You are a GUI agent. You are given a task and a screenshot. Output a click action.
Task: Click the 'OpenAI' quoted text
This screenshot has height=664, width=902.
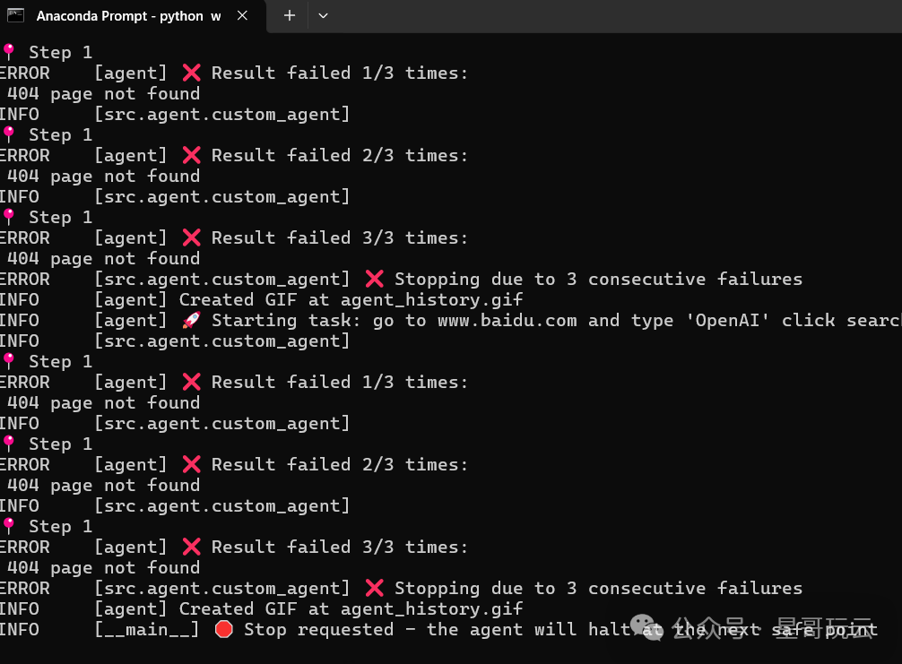[x=728, y=320]
